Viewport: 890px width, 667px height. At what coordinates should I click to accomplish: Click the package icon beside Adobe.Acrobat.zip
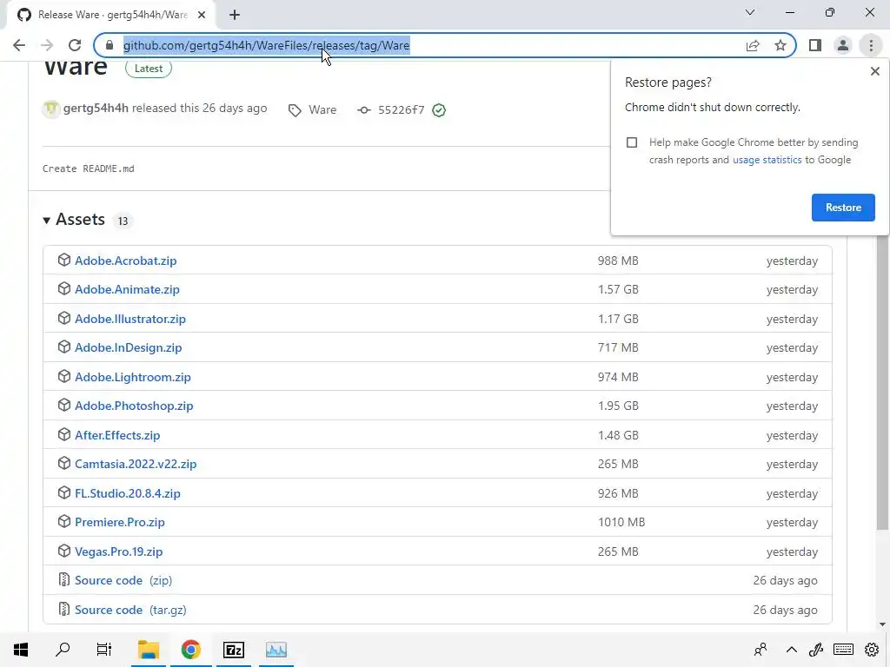tap(64, 260)
